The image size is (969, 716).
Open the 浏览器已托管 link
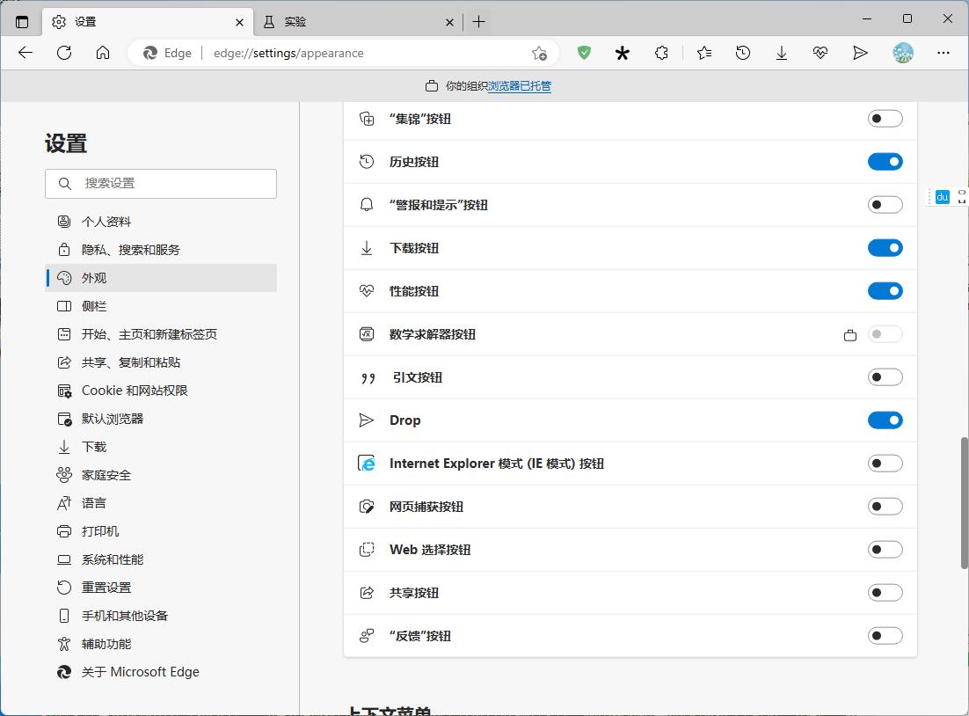pos(519,86)
